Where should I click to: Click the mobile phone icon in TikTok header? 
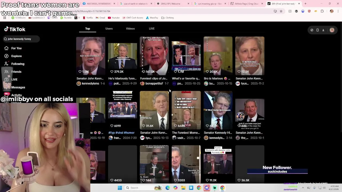[317, 30]
